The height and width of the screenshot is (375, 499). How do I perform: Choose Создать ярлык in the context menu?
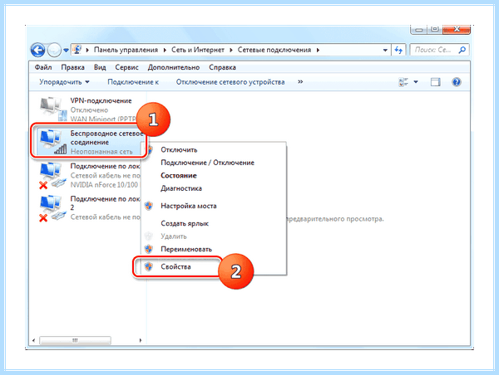(185, 223)
